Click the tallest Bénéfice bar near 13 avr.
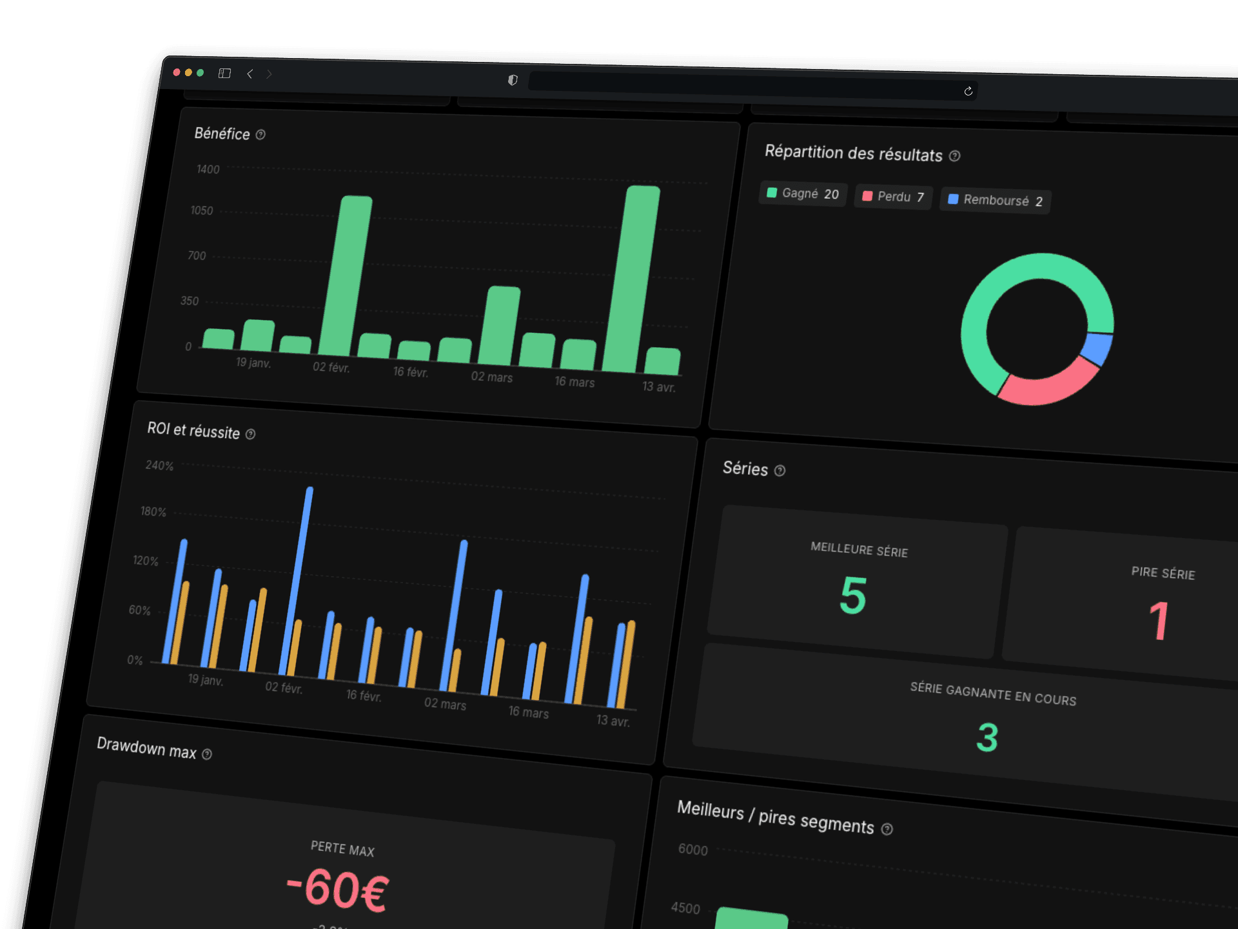 tap(632, 279)
